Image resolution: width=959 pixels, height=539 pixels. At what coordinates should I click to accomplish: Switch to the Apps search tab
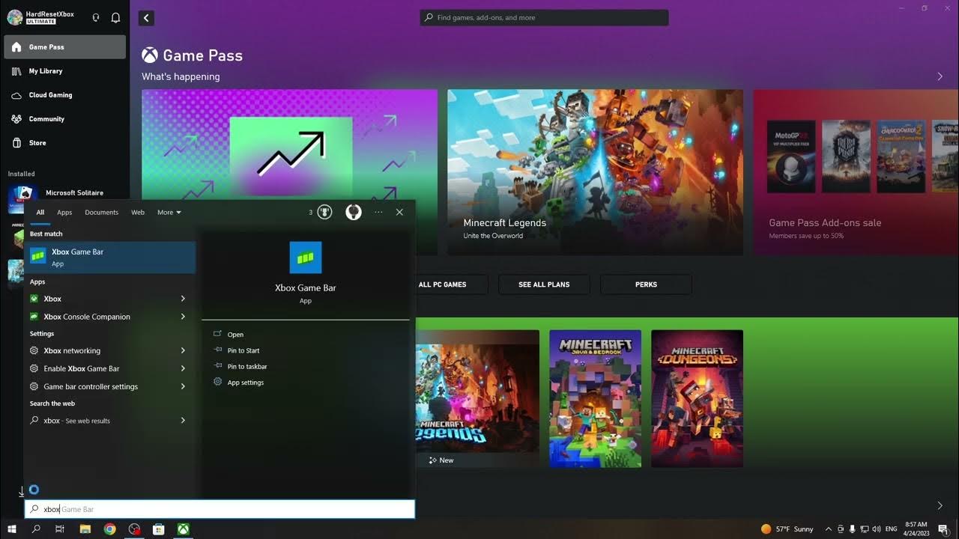click(64, 213)
